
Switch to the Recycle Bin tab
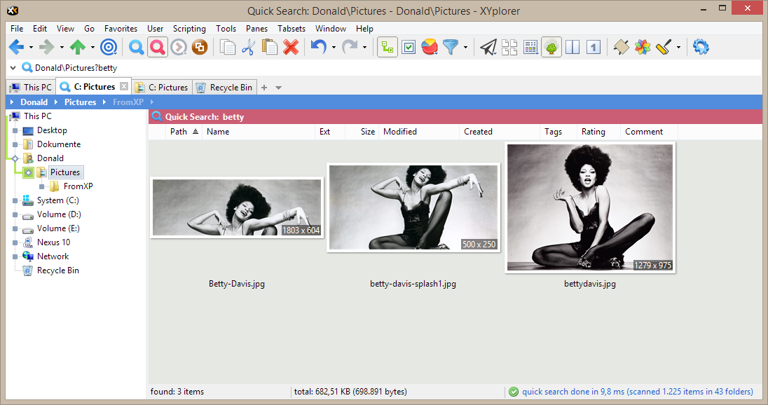(224, 87)
